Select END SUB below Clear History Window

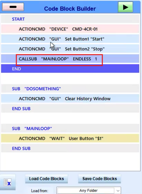(70, 109)
